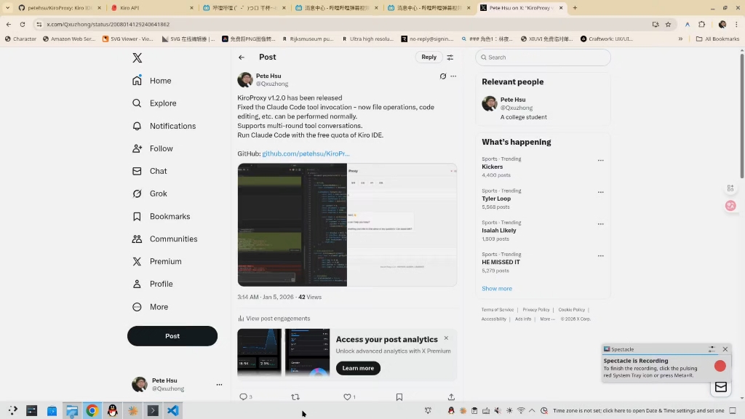Image resolution: width=745 pixels, height=419 pixels.
Task: Click the repost icon
Action: coord(295,396)
